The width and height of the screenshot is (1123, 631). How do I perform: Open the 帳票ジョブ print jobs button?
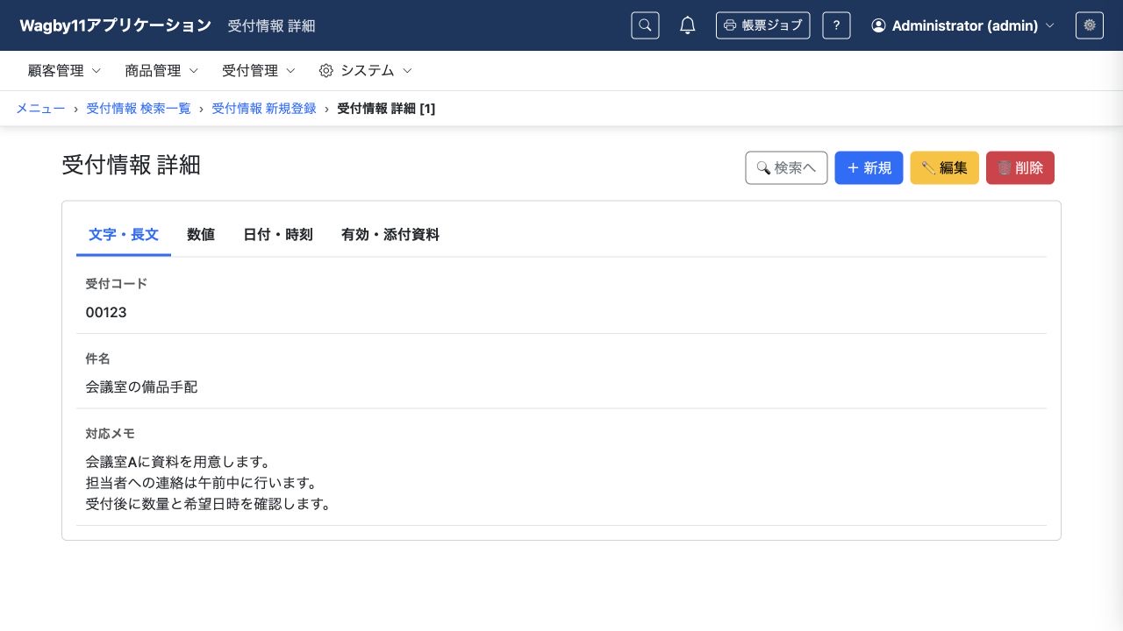pyautogui.click(x=762, y=25)
